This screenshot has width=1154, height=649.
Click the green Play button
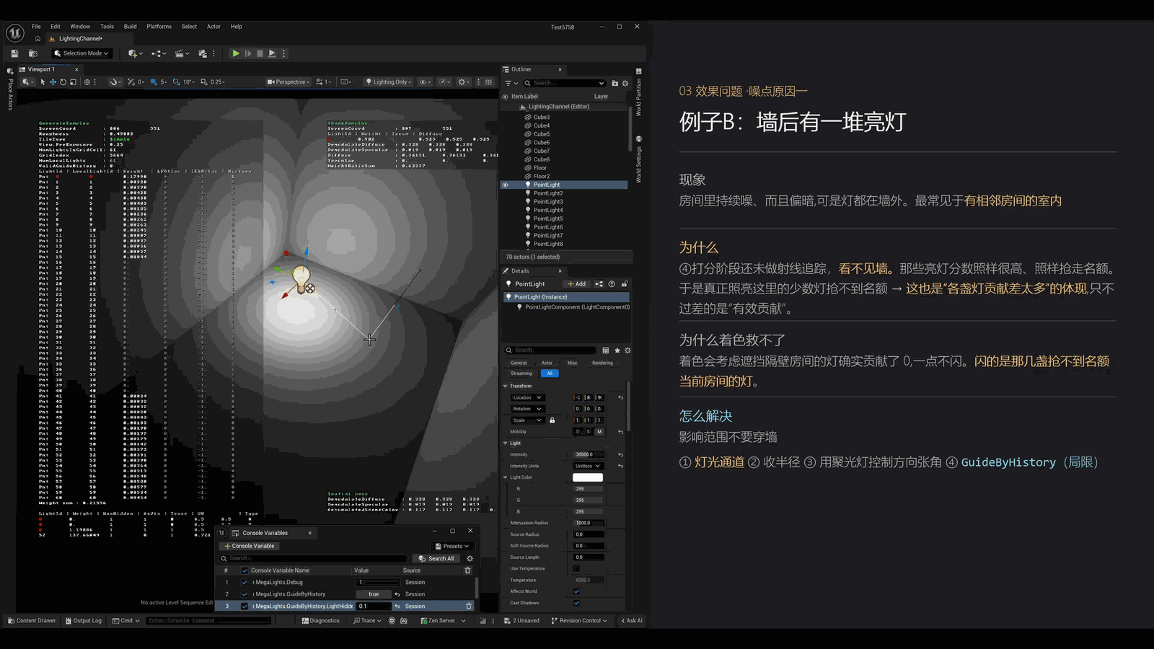(x=236, y=53)
